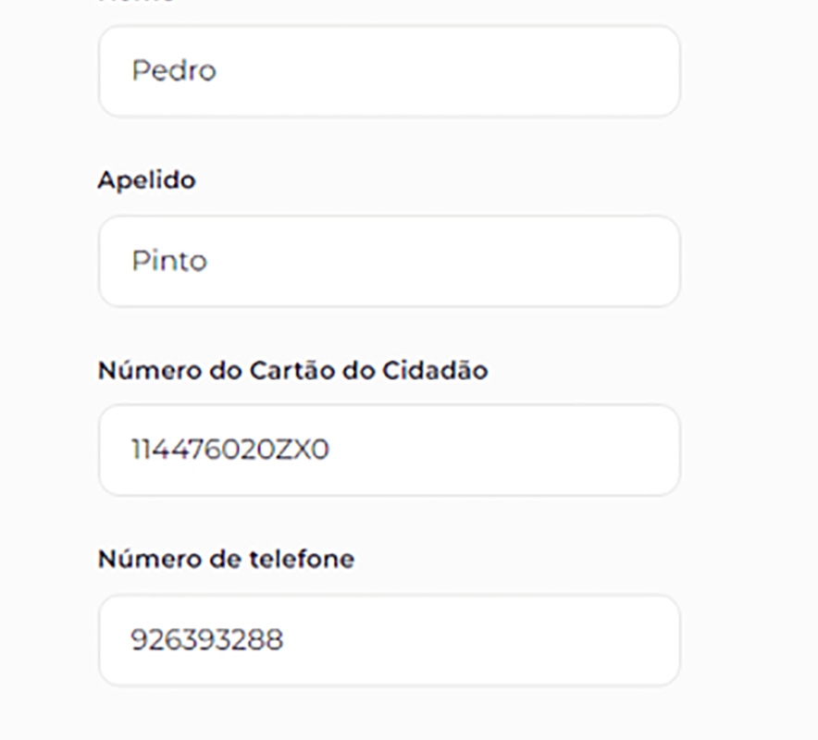This screenshot has width=818, height=740.
Task: Select the Número de telefone input box
Action: (389, 640)
